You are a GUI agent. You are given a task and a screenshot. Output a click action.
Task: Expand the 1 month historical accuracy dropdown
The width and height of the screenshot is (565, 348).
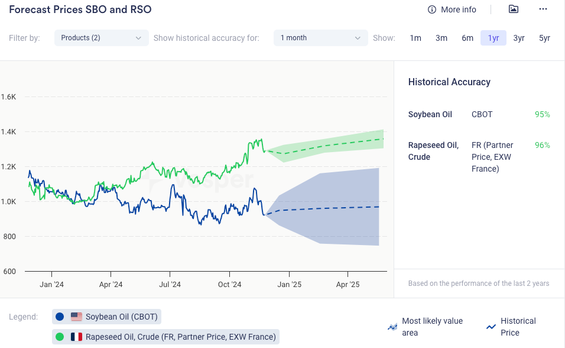[x=320, y=38]
